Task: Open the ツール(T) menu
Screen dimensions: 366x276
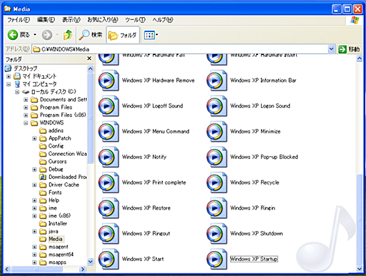Action: coord(135,20)
